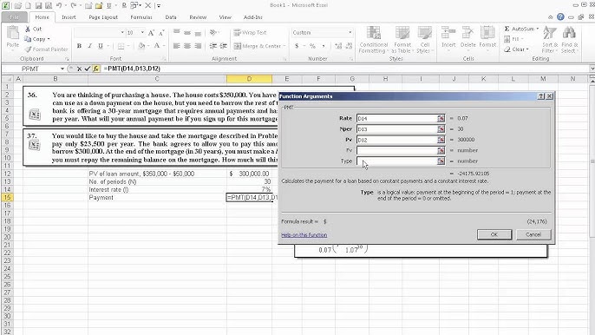Switch to the Formulas tab
Viewport: 595px width, 335px height.
(x=141, y=17)
